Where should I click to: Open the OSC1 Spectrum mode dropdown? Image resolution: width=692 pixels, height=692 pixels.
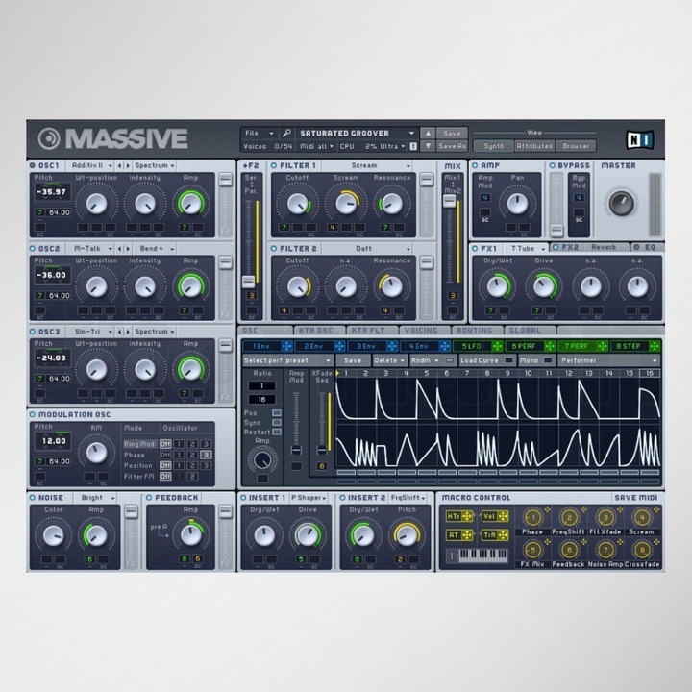click(x=154, y=166)
